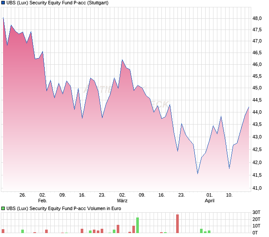Click the blue legend square beside the fund title
Screen dimensions: 269x237
tap(3, 3)
